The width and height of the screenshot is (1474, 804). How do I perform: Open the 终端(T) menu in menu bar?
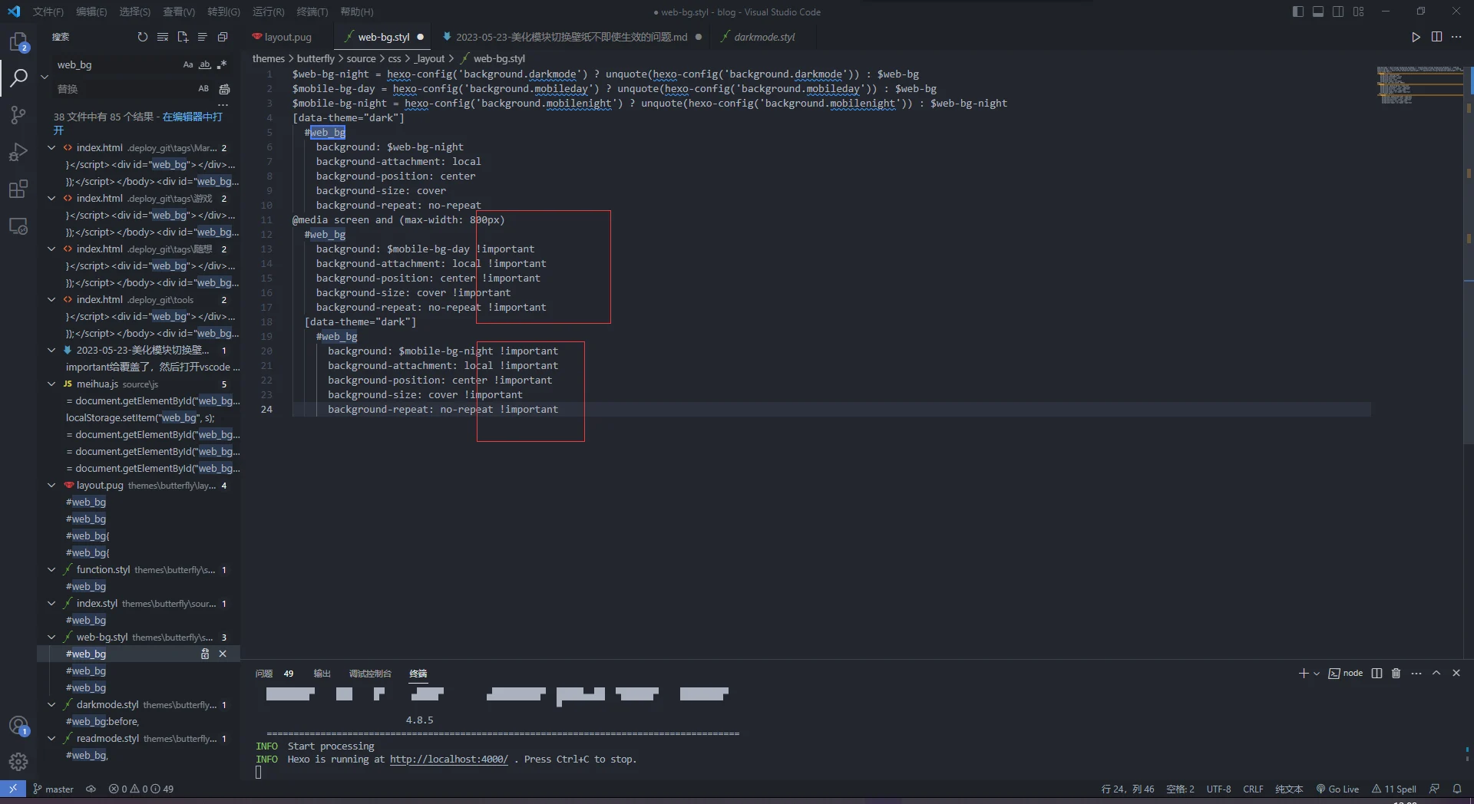click(312, 12)
